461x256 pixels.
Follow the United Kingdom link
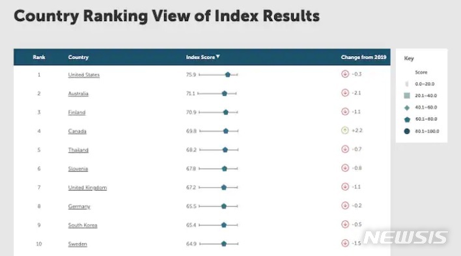pyautogui.click(x=87, y=188)
